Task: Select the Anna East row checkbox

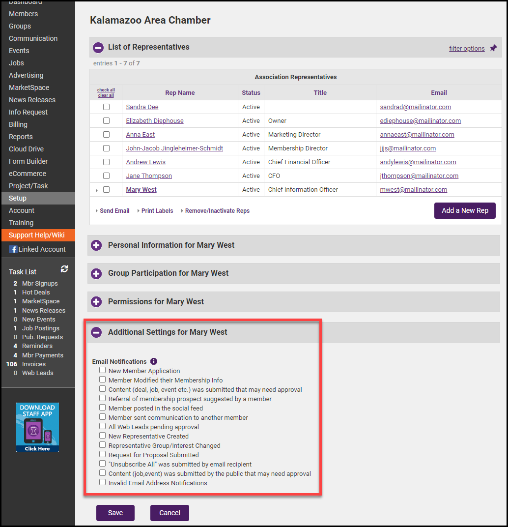Action: (106, 135)
